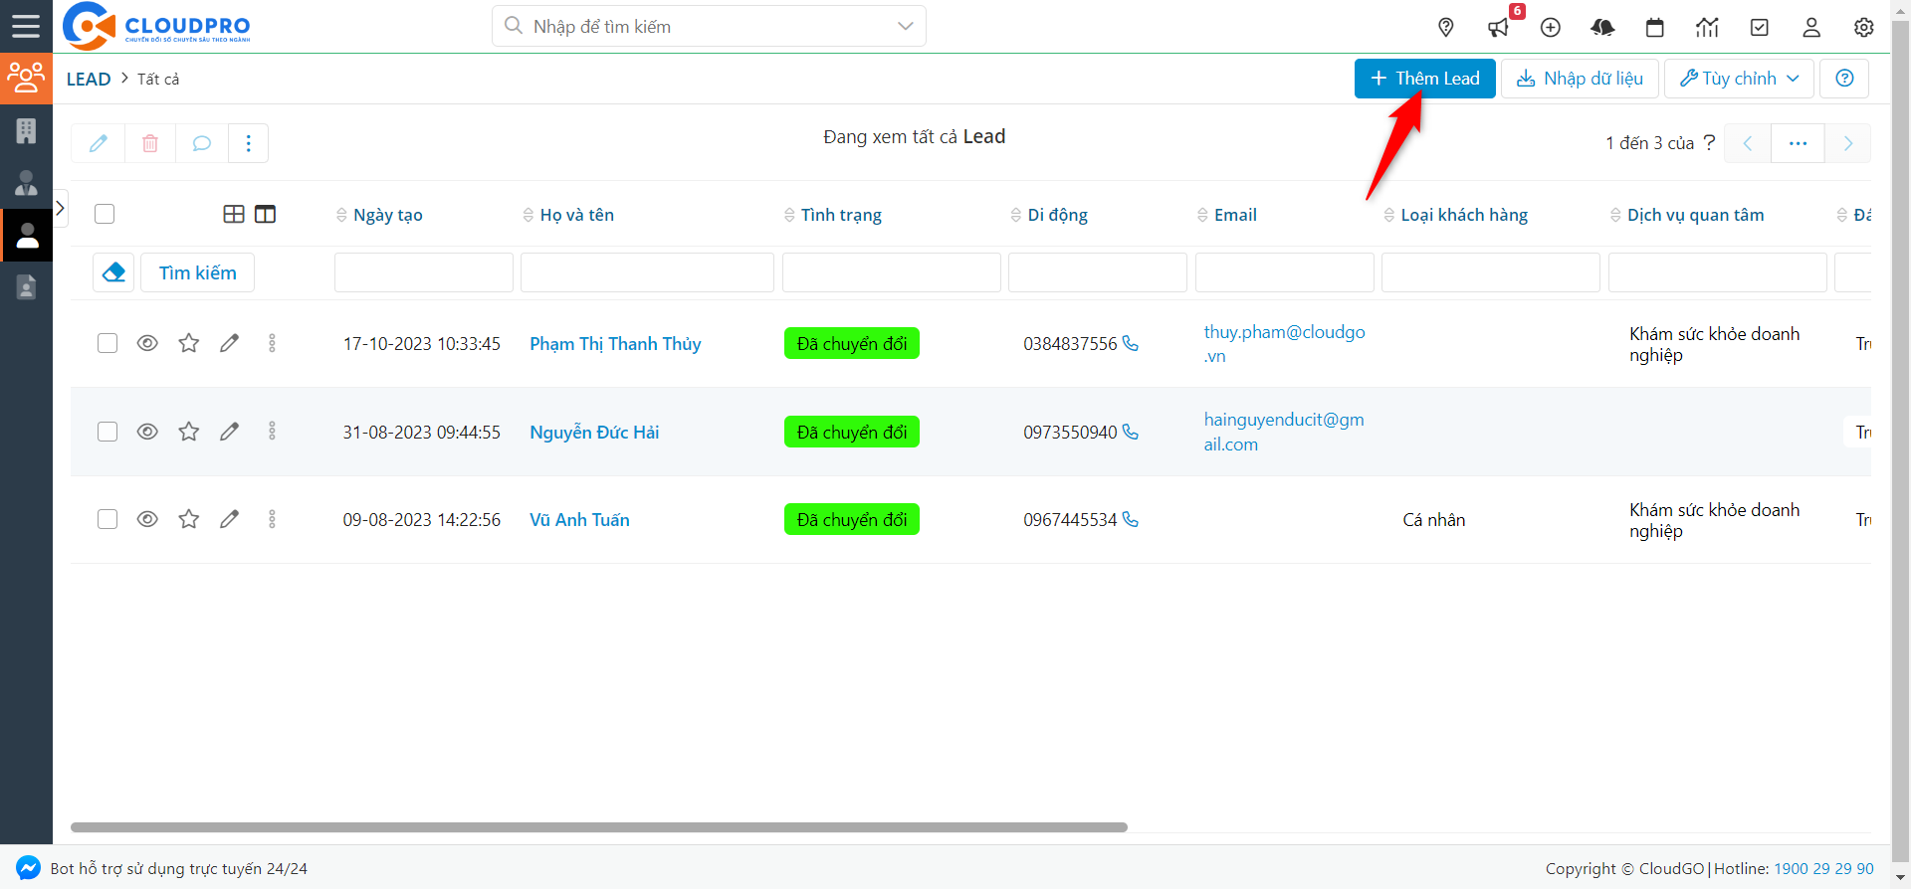Click the Tìm kiếm search button

[x=197, y=272]
